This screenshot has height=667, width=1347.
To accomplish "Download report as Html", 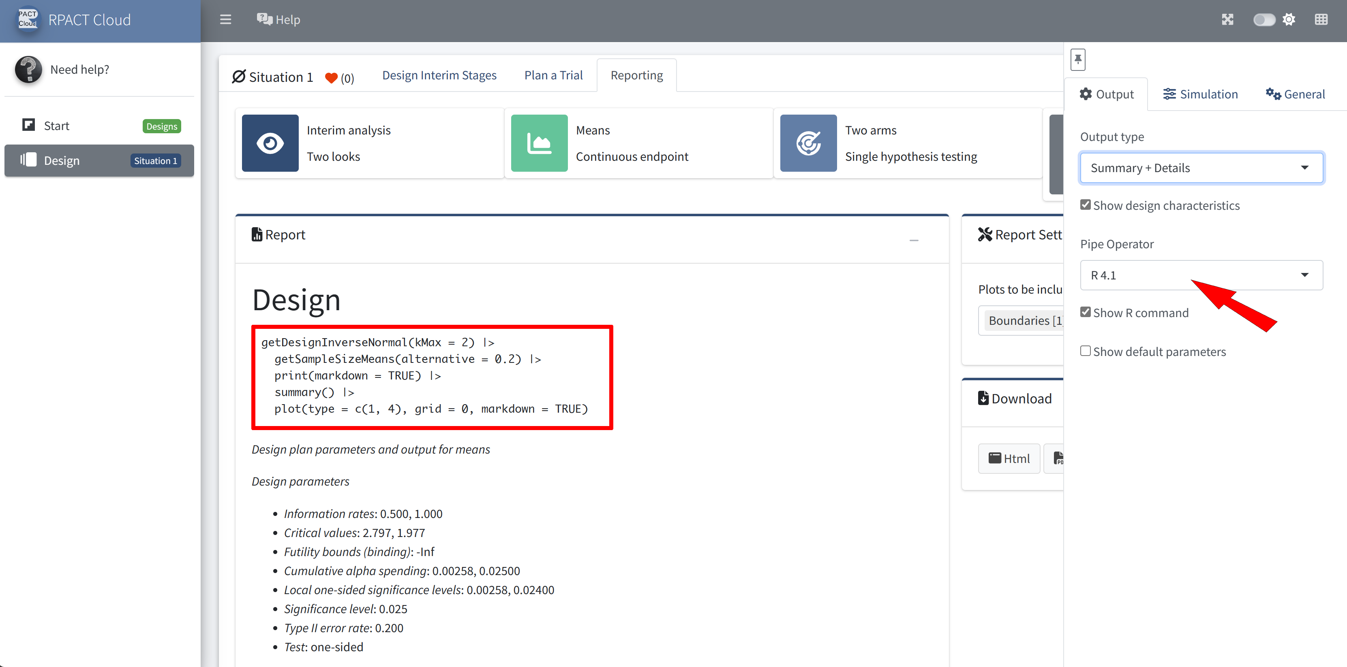I will point(1009,458).
